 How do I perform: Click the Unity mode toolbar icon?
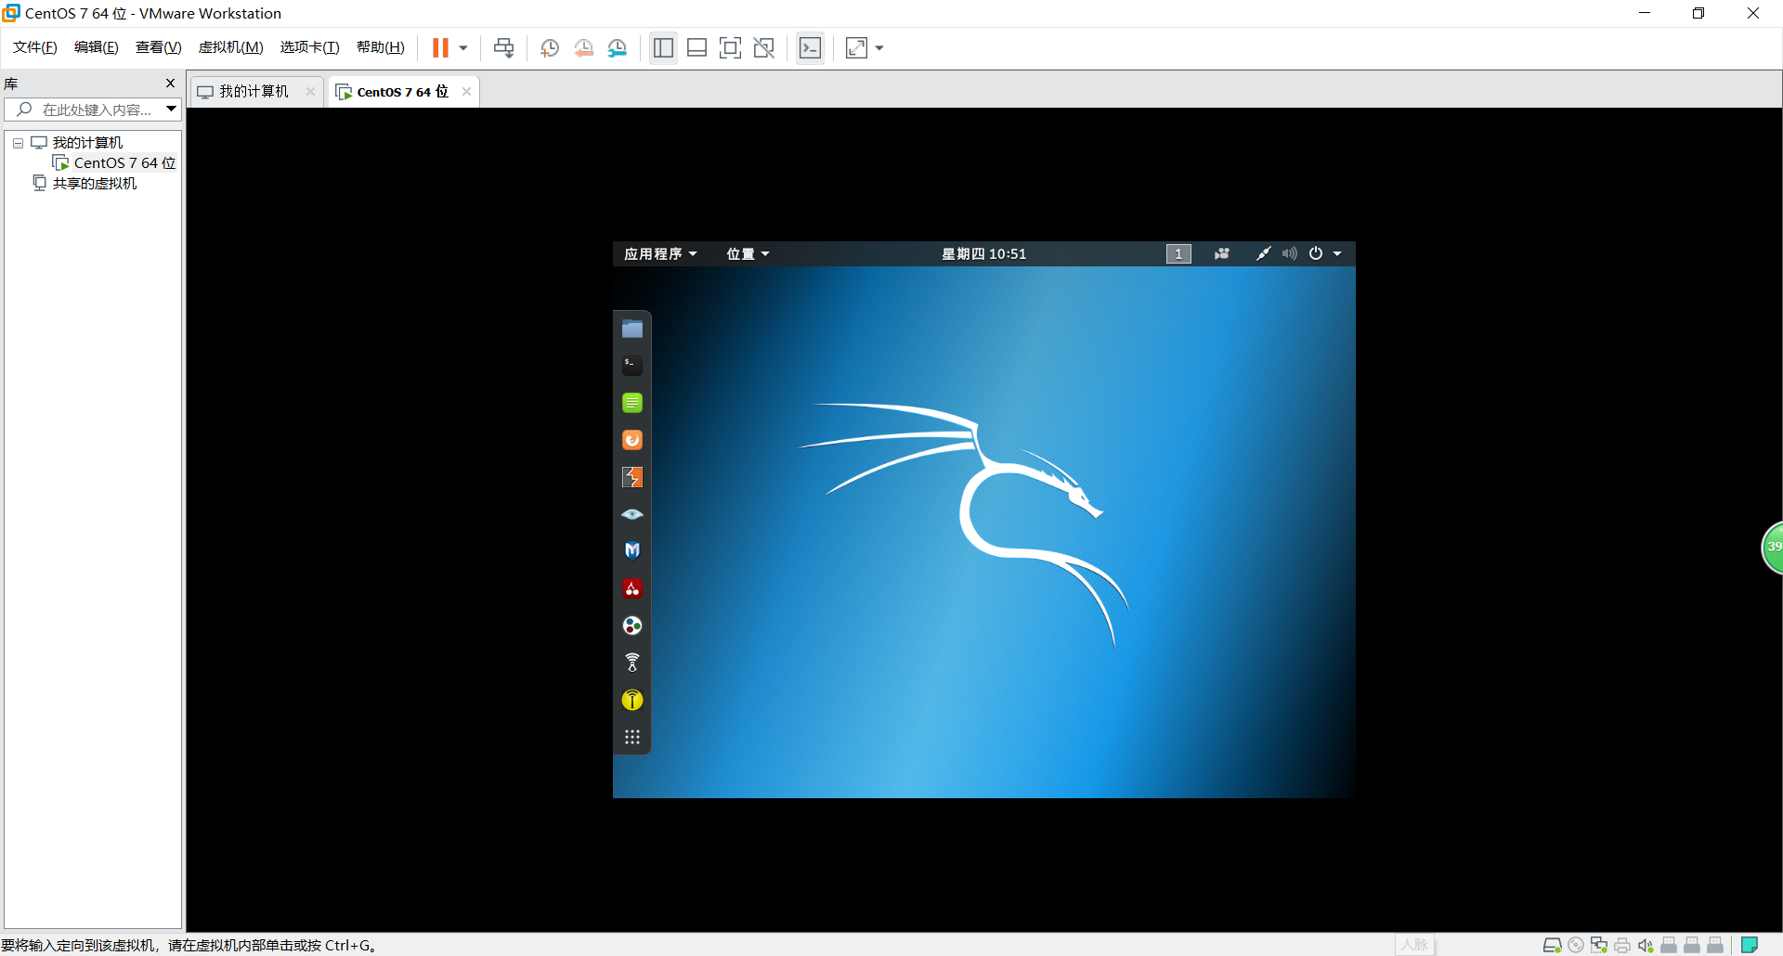(x=764, y=47)
